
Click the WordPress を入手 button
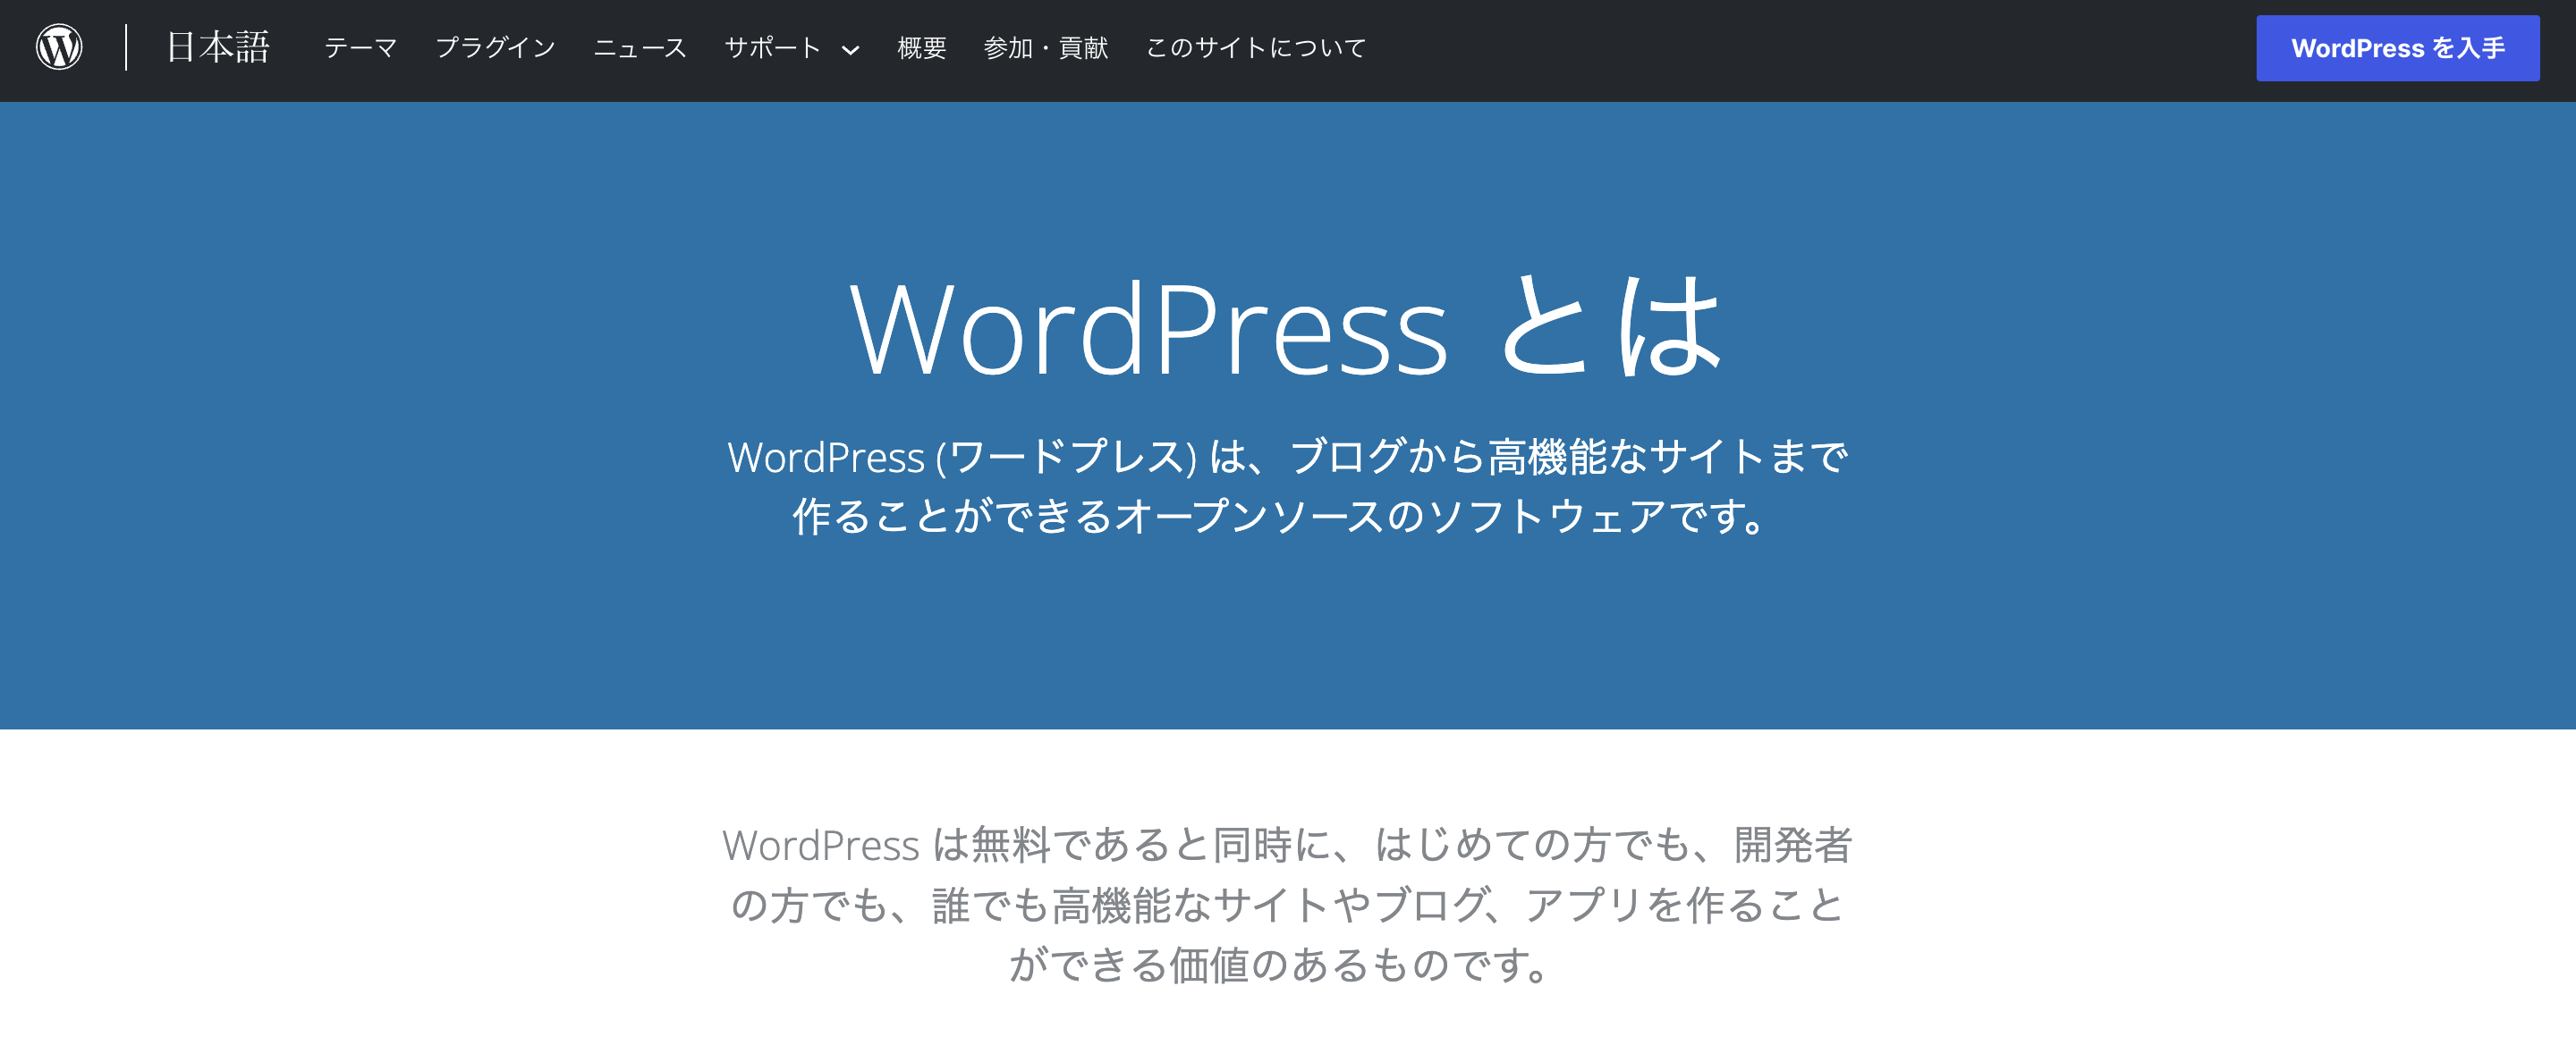(2397, 48)
